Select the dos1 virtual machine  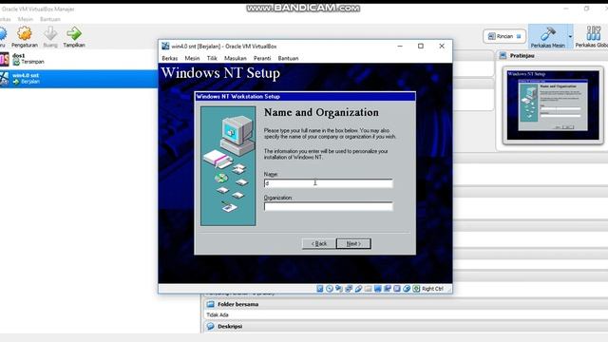[79, 59]
